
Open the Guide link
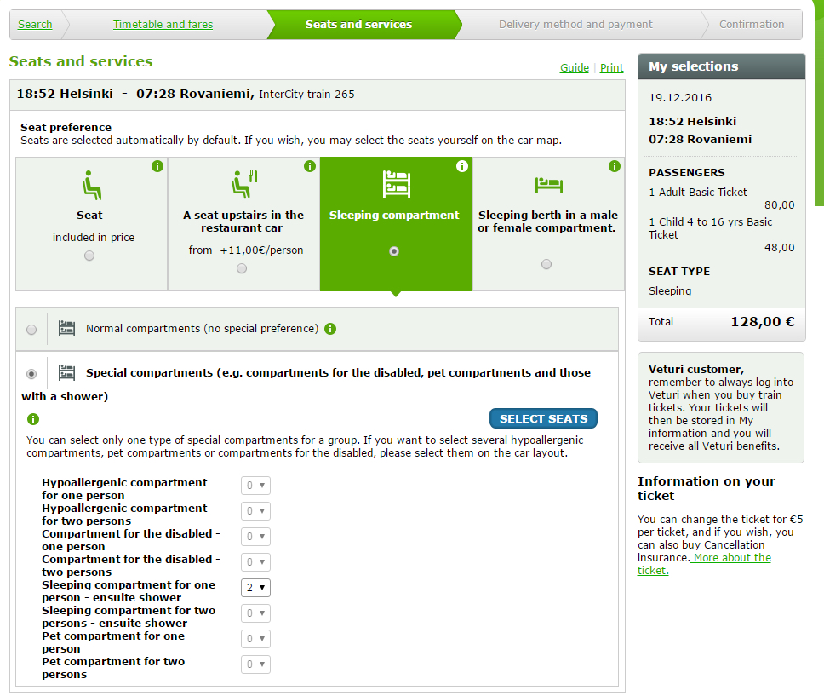[574, 68]
